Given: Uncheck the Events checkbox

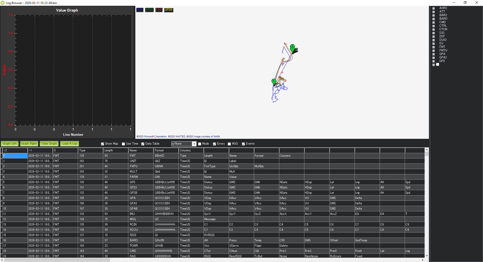Looking at the screenshot, I should click(243, 144).
